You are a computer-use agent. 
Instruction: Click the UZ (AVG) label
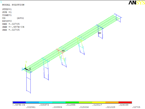(13, 18)
